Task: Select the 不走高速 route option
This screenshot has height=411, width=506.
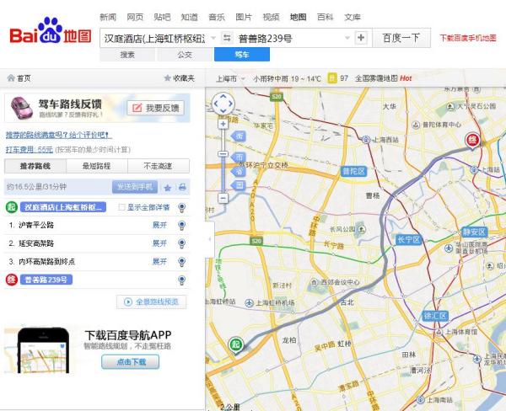Action: pyautogui.click(x=157, y=166)
